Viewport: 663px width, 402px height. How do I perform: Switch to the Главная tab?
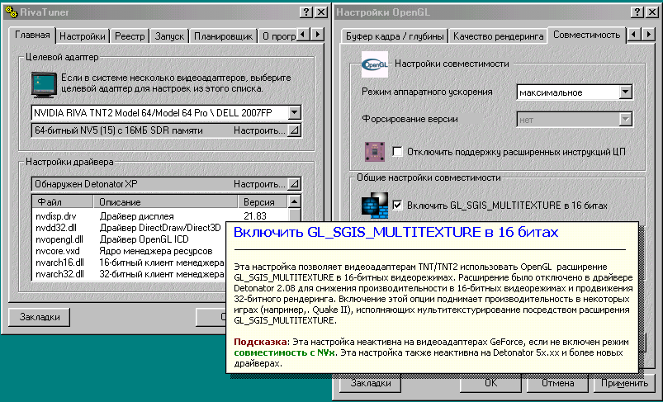tap(32, 35)
